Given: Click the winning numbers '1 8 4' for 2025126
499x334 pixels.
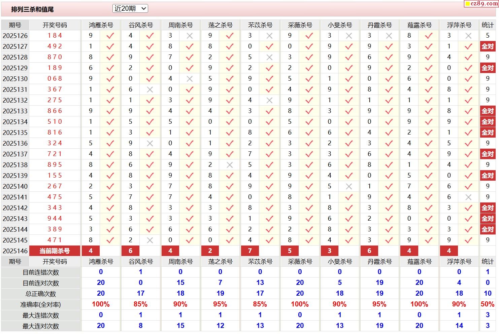Looking at the screenshot, I should click(x=55, y=36).
